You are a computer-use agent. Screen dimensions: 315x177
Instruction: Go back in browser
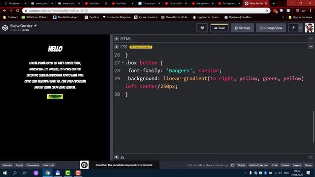[4, 11]
